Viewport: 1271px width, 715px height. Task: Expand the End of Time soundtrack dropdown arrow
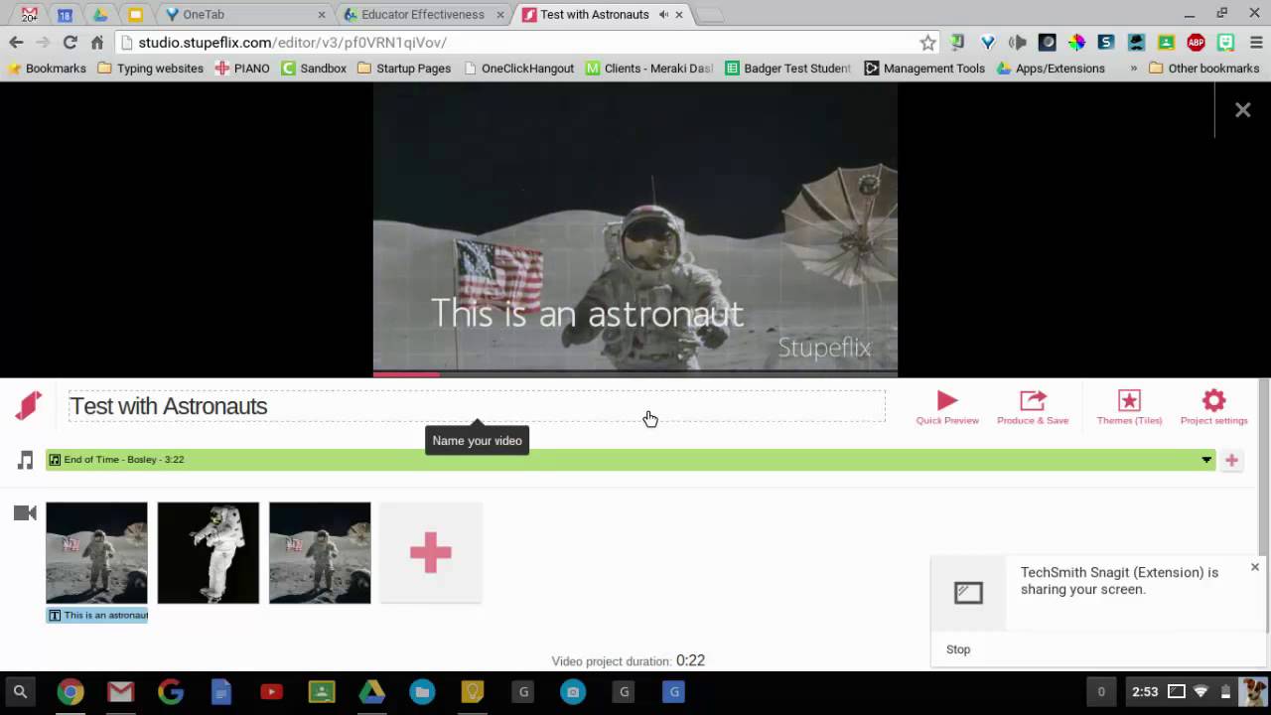1206,460
